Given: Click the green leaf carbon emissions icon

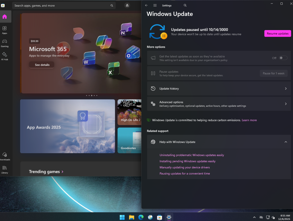Looking at the screenshot, I should click(149, 120).
